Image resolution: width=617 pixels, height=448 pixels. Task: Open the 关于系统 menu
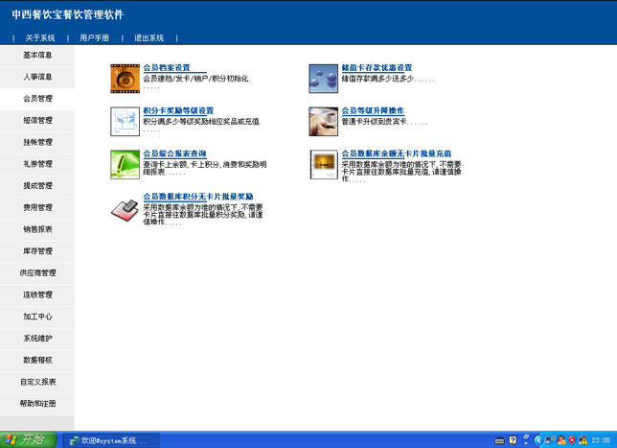(40, 37)
